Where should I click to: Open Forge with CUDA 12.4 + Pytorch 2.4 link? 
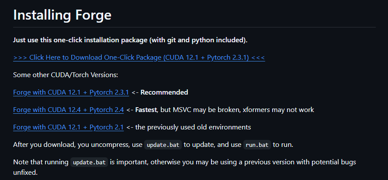69,110
